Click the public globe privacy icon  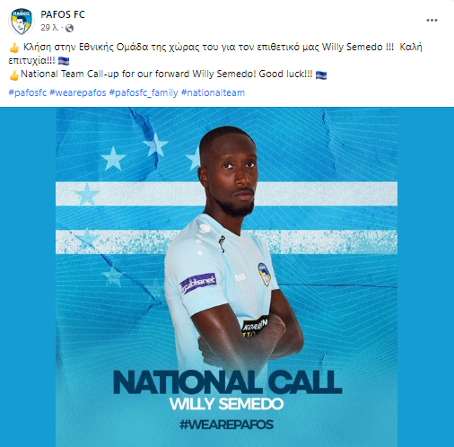point(69,28)
